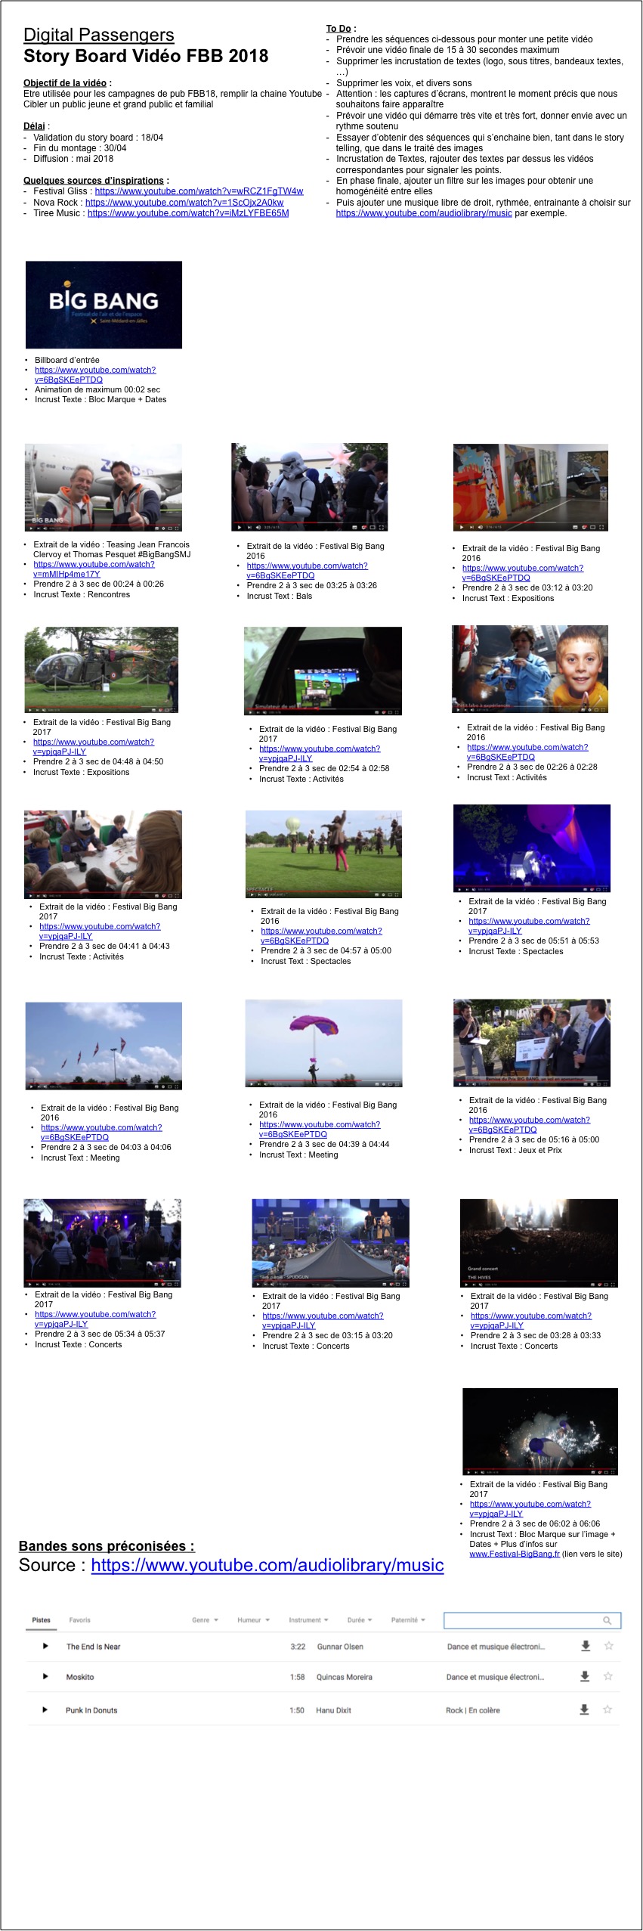Play the Moskito track

click(x=45, y=1676)
